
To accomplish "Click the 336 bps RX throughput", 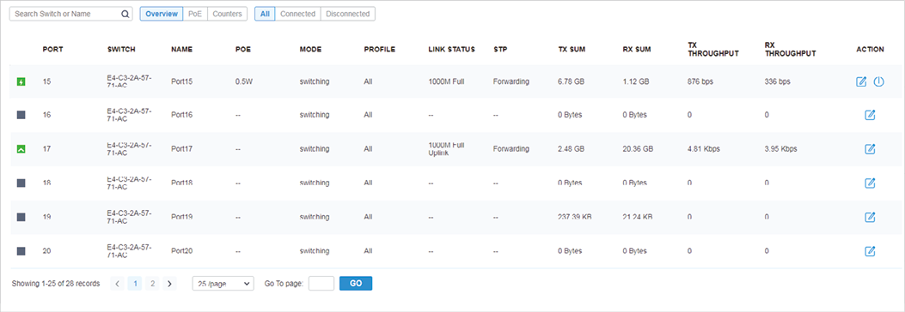I will pos(777,81).
